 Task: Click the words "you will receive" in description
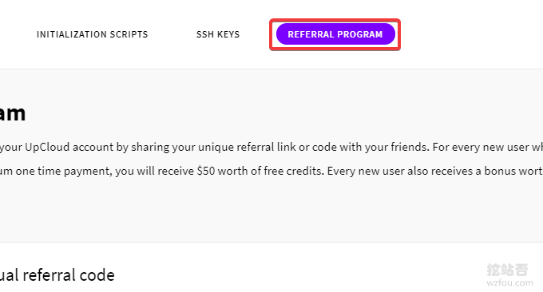click(154, 172)
